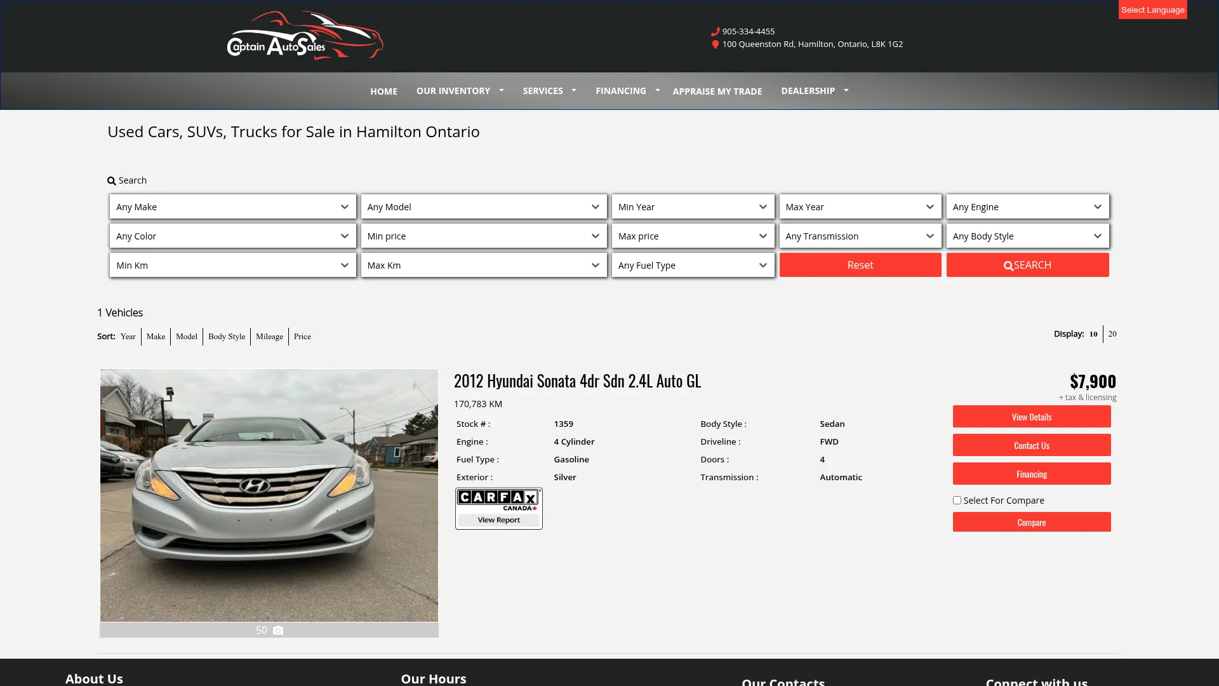Open the Min Year dropdown
This screenshot has height=686, width=1219.
pos(693,206)
